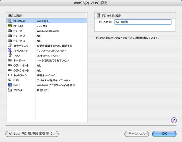Click the COM2 ポート connector icon

tap(10, 70)
